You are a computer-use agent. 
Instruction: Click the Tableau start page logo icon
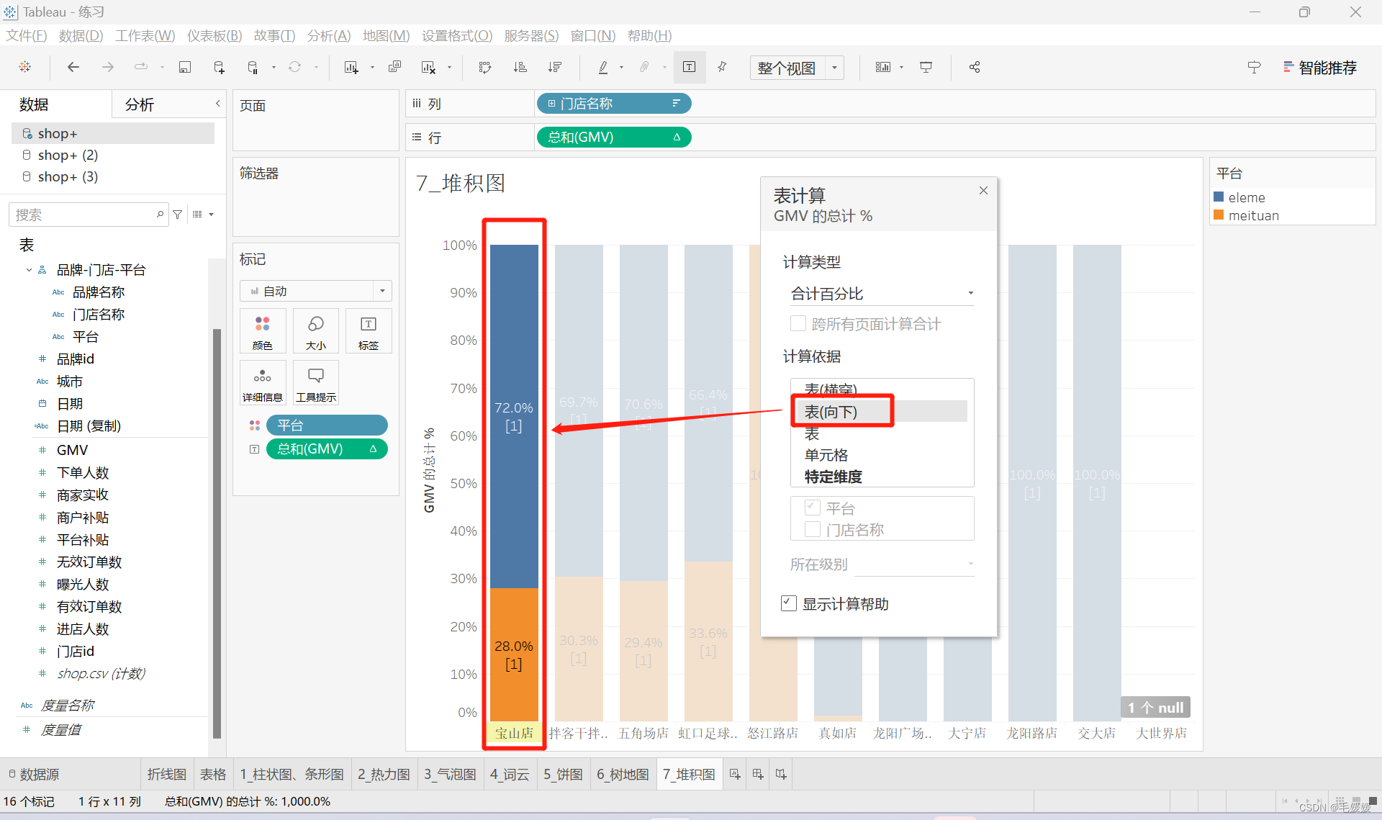coord(25,67)
